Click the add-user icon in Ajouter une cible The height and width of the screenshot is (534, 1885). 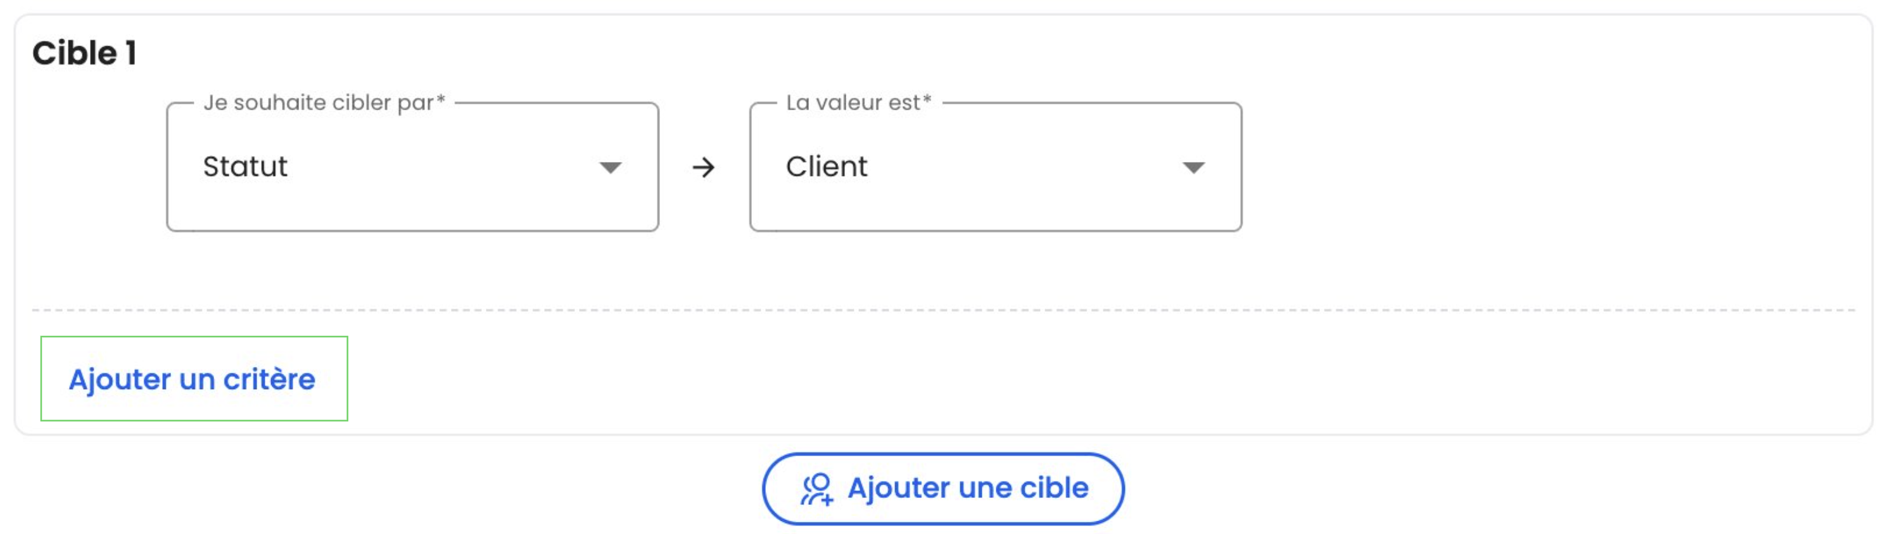pos(816,488)
